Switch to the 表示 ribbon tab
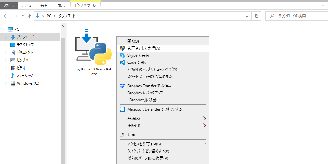 61,5
